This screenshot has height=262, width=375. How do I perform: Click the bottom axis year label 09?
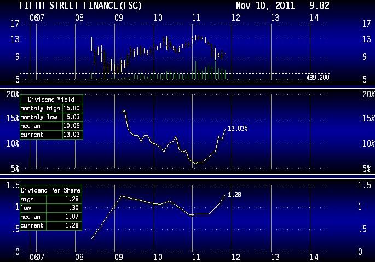tap(119, 257)
